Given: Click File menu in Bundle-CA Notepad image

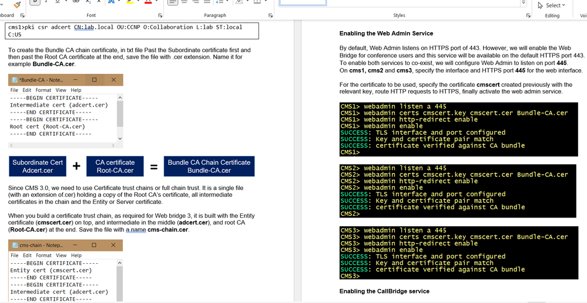Looking at the screenshot, I should 14,90.
